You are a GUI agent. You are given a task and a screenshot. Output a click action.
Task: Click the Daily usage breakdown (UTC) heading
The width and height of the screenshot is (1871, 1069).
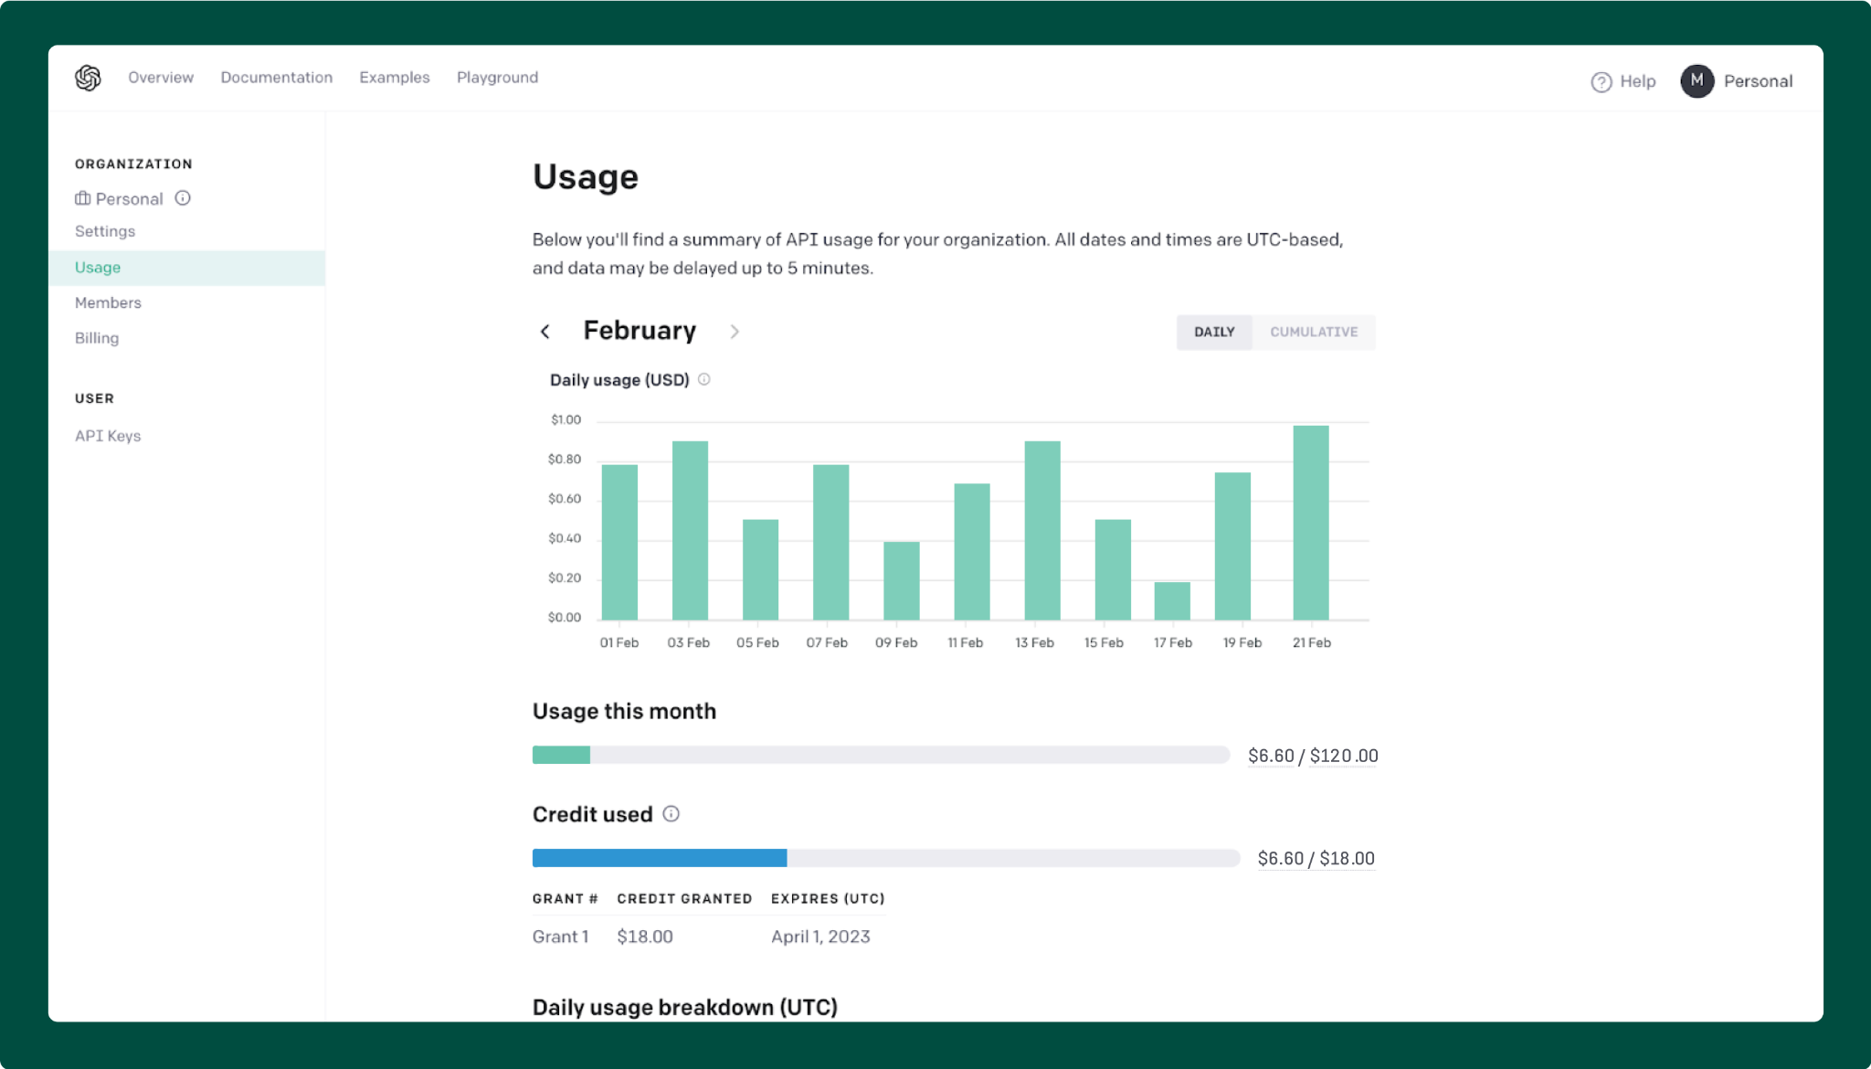[685, 1007]
